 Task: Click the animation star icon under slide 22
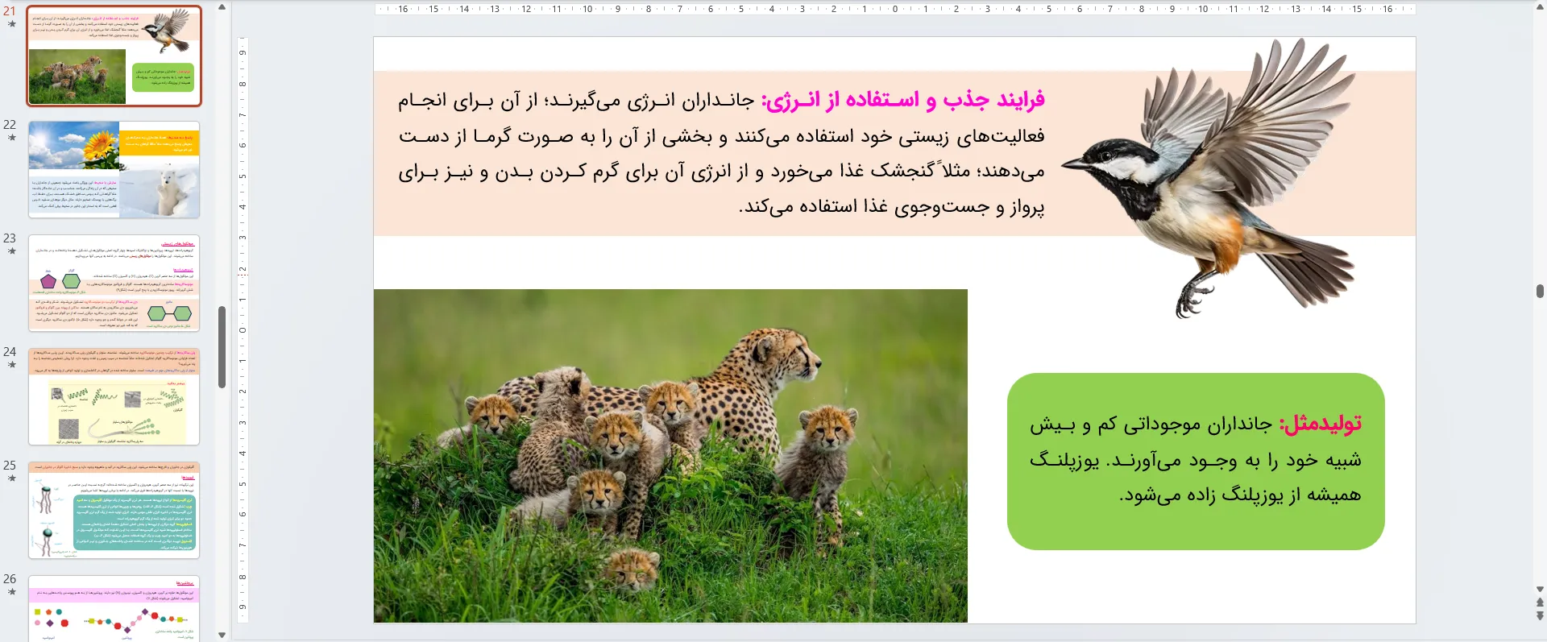[11, 138]
